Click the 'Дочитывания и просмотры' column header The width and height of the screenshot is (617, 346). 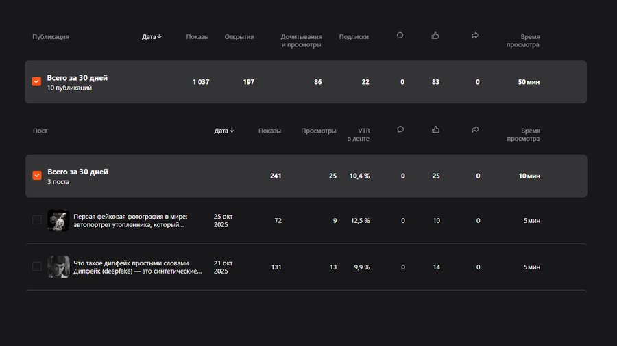[x=301, y=41]
